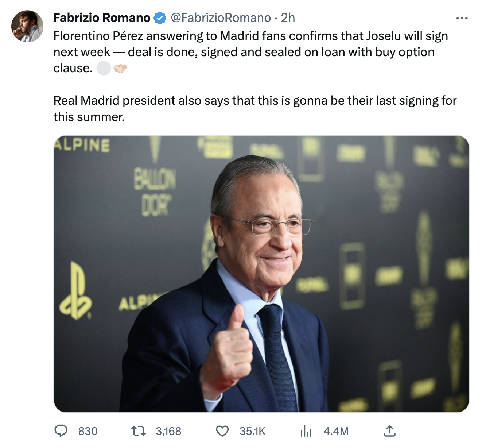
Task: Like the tweet with the heart icon
Action: [x=222, y=431]
